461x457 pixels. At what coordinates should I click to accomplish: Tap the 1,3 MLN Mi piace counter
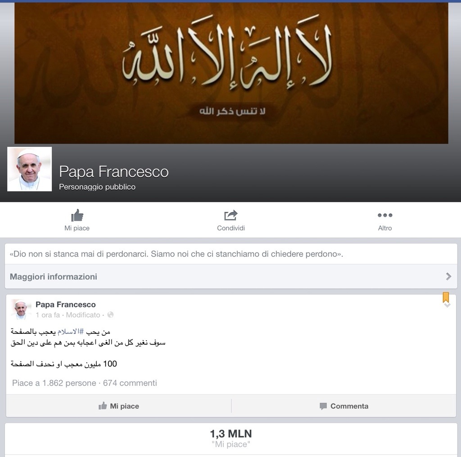pyautogui.click(x=231, y=438)
